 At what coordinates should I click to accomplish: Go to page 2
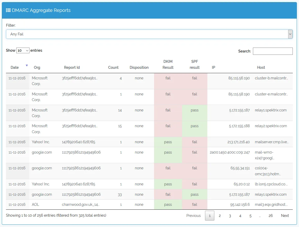click(220, 216)
